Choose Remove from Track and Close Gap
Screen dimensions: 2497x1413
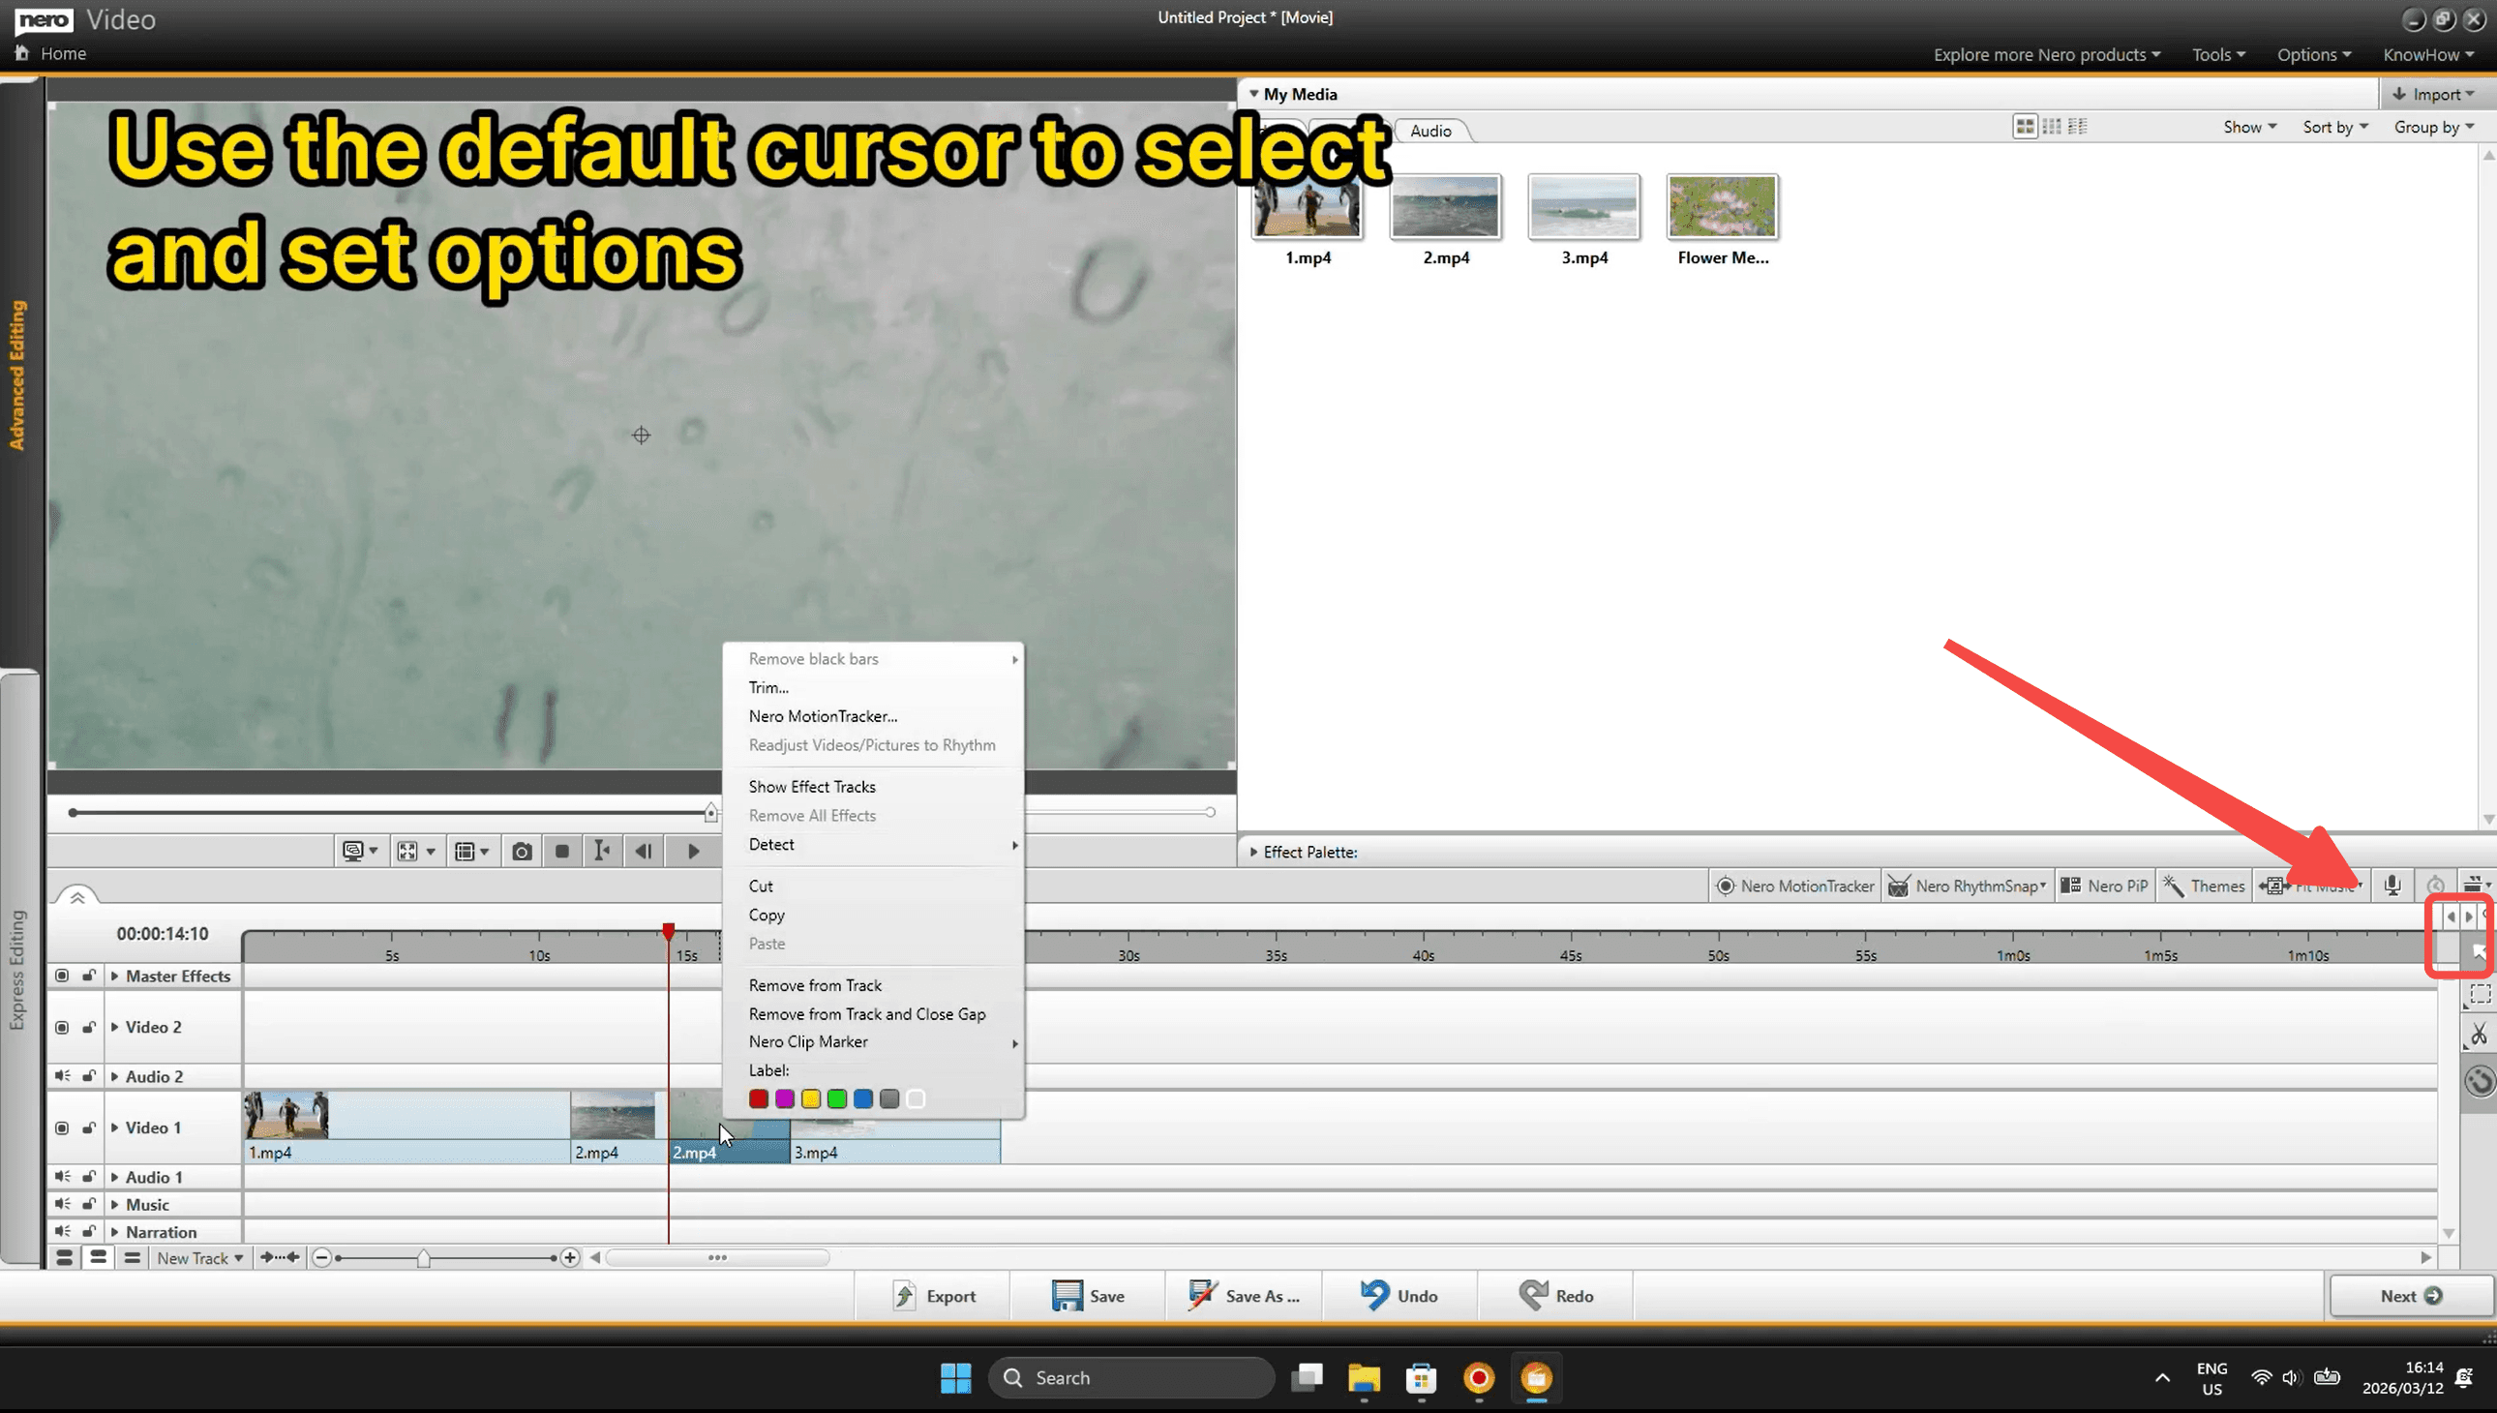(x=865, y=1013)
